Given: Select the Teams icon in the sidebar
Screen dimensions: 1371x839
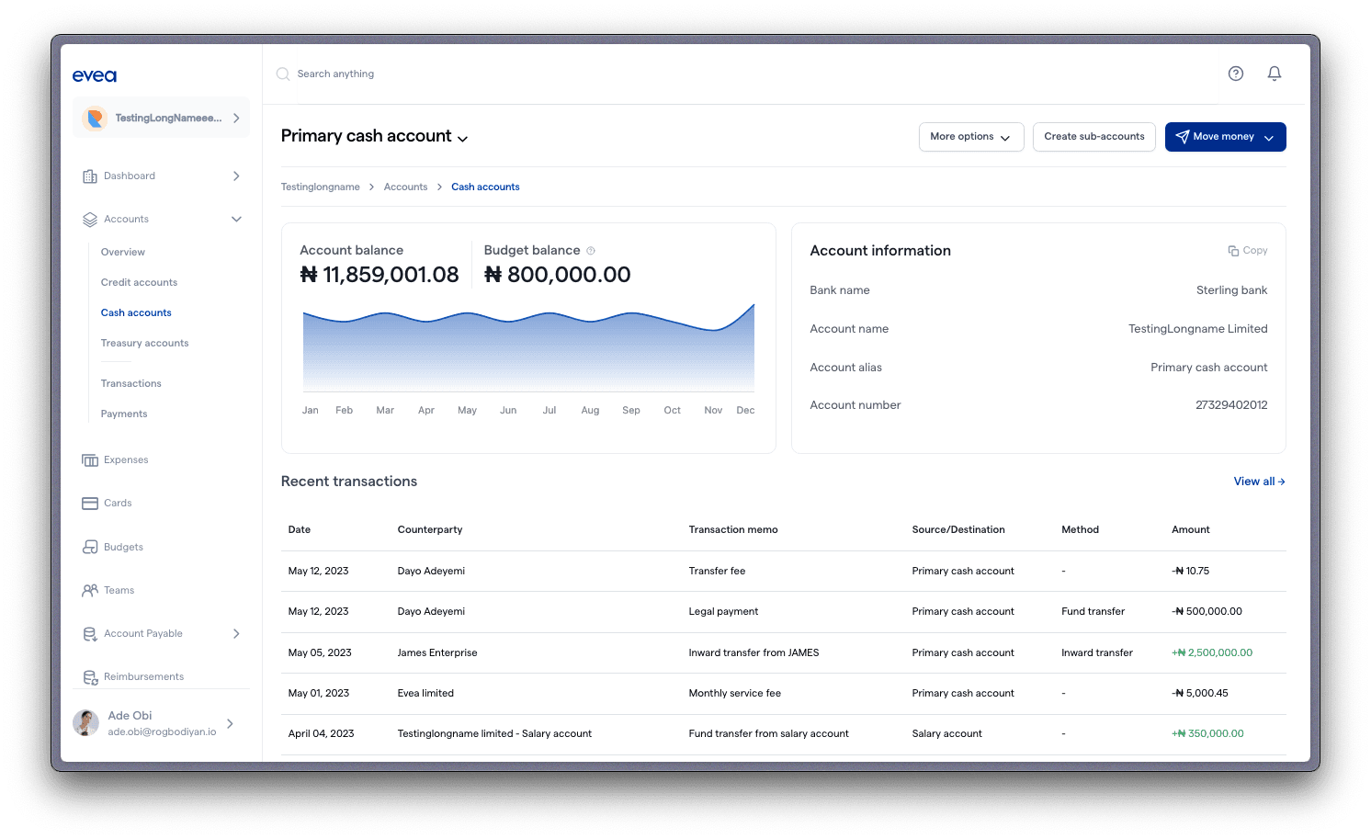Looking at the screenshot, I should 90,590.
